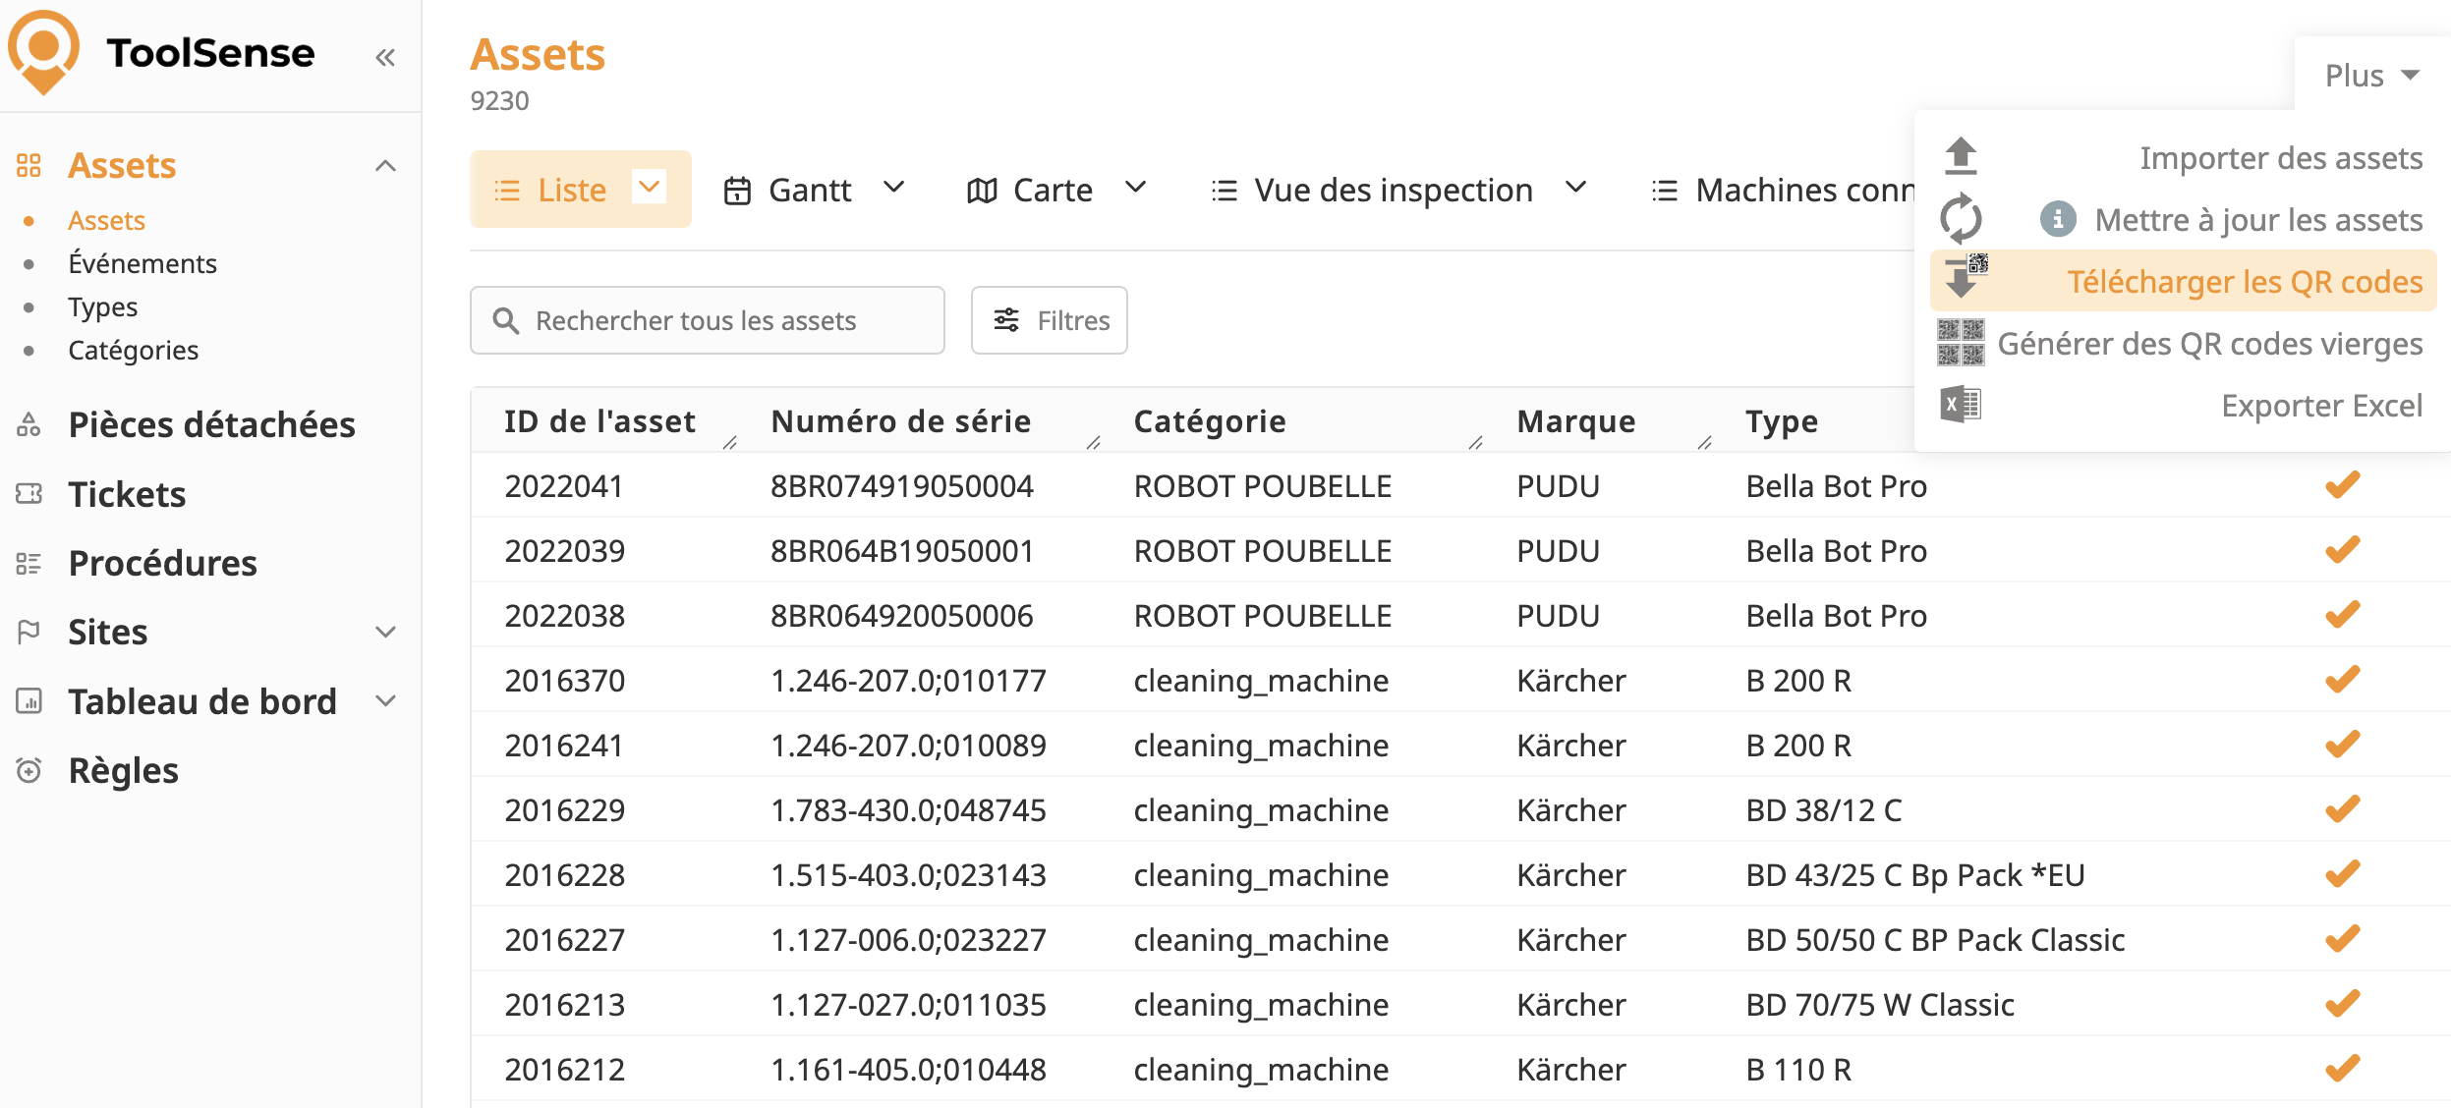Click the ToolSense logo icon

(x=43, y=52)
